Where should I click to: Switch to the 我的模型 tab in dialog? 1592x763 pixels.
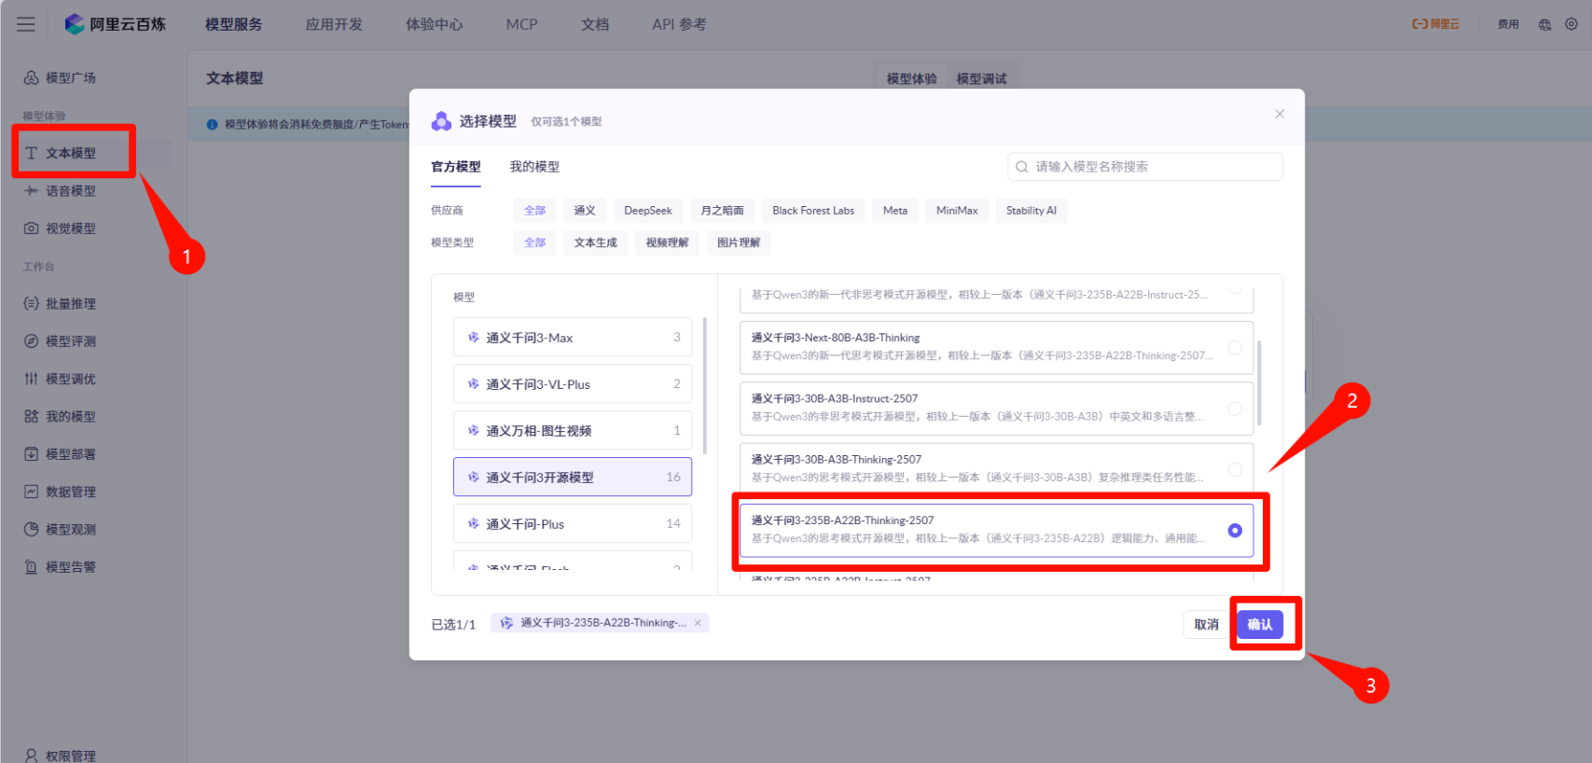534,167
